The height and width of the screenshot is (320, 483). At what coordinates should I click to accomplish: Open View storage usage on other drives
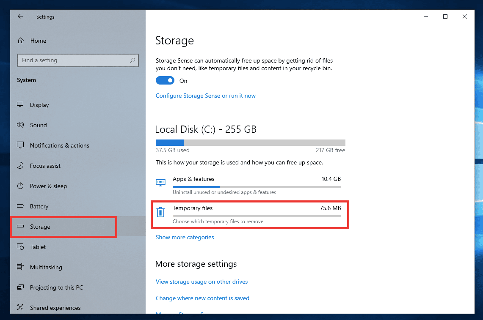click(x=202, y=282)
